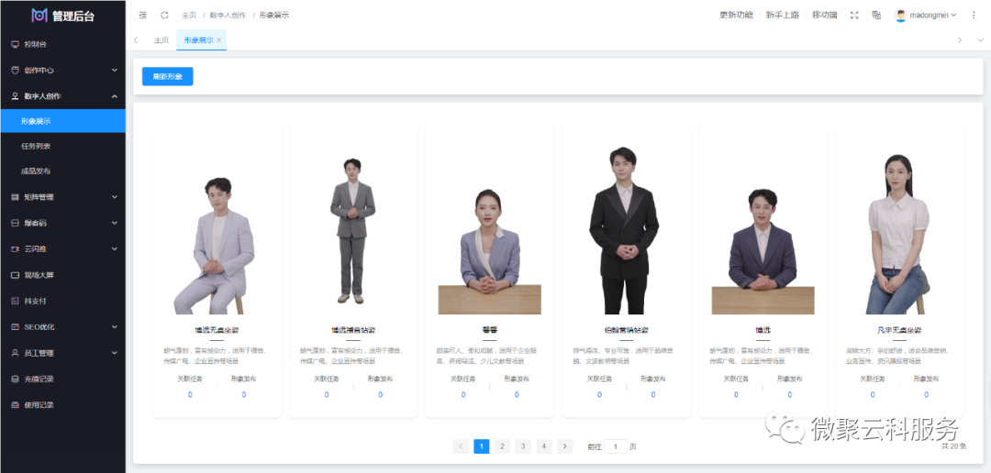Open 现场大屏 via its icon
This screenshot has width=991, height=473.
point(16,275)
